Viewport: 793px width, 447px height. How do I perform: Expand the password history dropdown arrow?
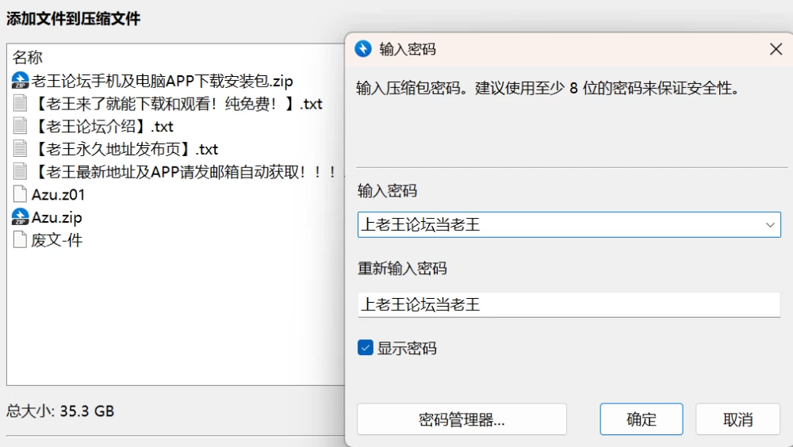770,225
